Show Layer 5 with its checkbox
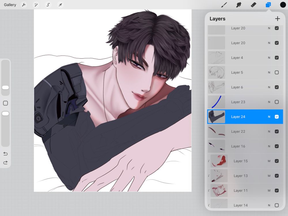Viewport: 288px width, 216px height. coord(277,72)
